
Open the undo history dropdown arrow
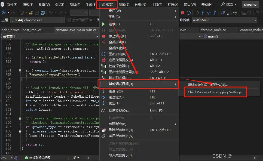pyautogui.click(x=56, y=13)
